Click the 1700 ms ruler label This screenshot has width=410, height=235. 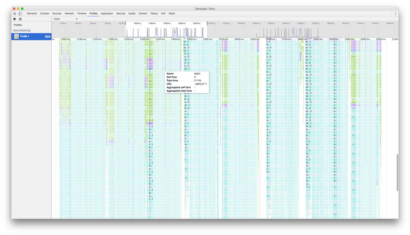271,39
